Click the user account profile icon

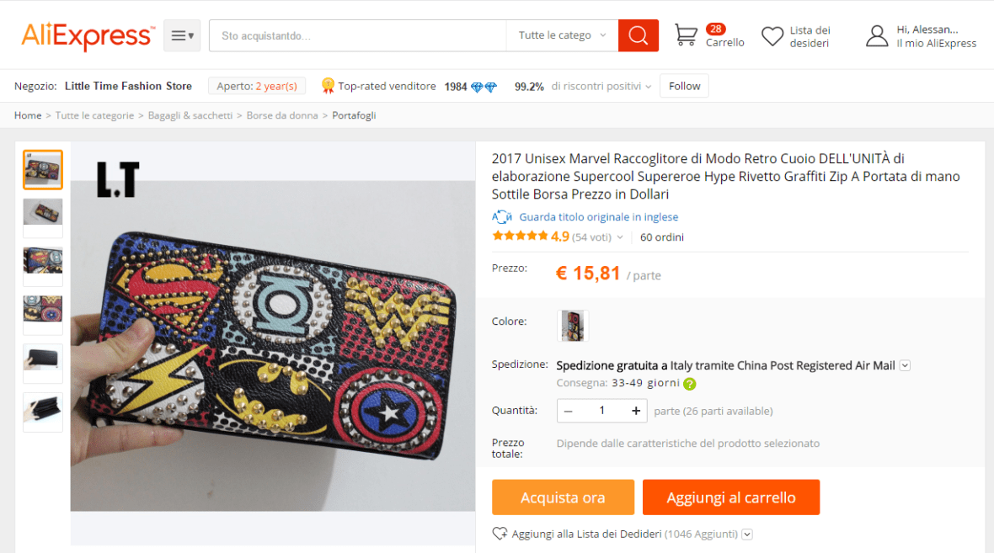(877, 36)
